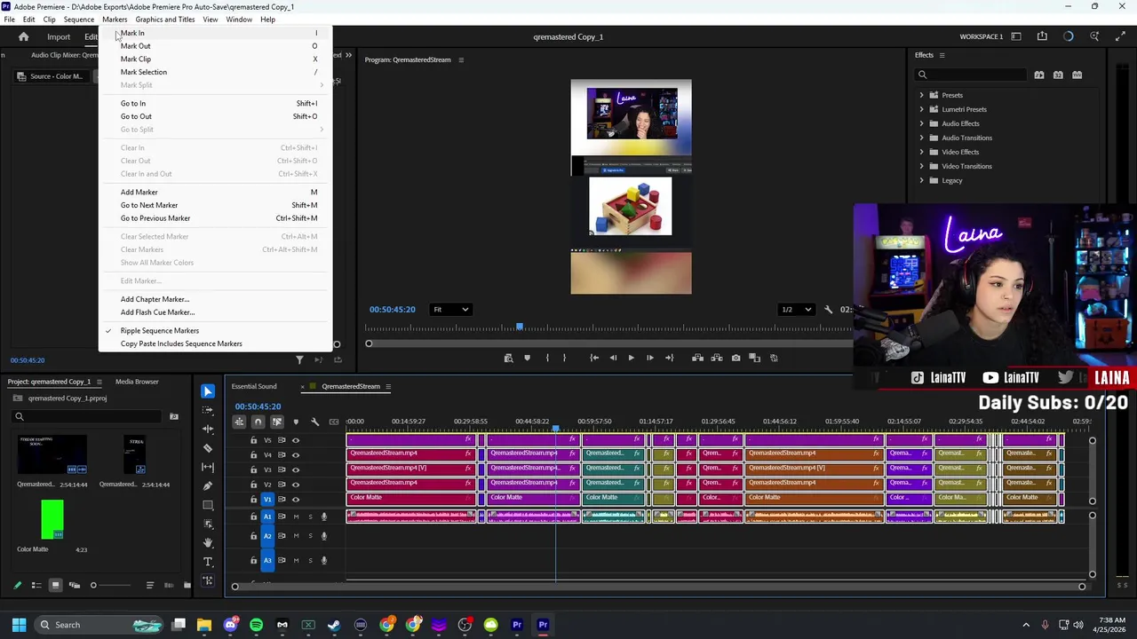This screenshot has width=1137, height=639.
Task: Click the Lift button in Program monitor
Action: point(697,358)
